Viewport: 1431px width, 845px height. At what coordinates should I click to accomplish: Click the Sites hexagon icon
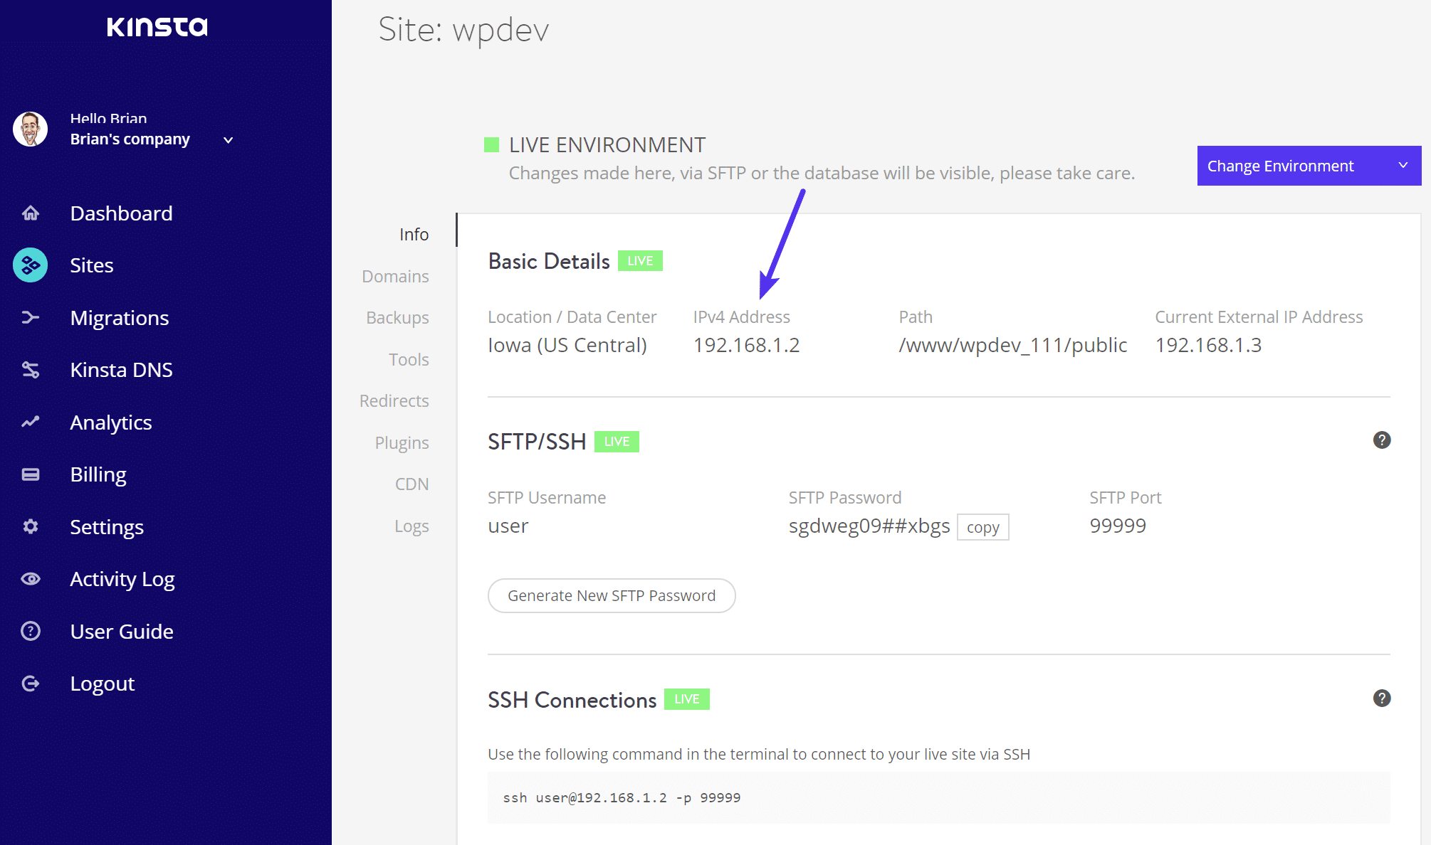[30, 265]
